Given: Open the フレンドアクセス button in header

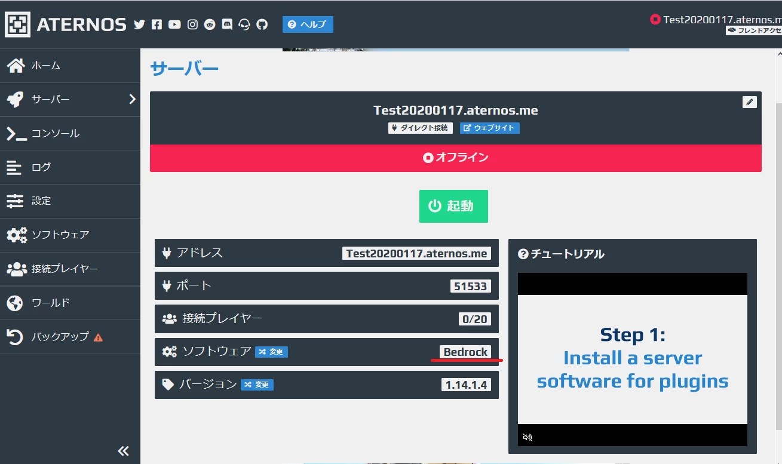Looking at the screenshot, I should point(754,30).
